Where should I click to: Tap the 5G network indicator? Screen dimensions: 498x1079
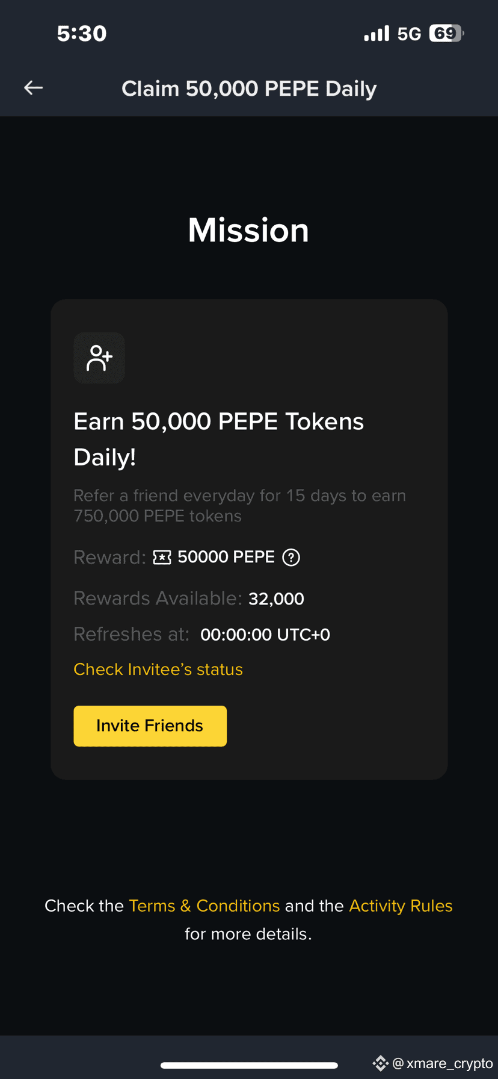point(409,34)
